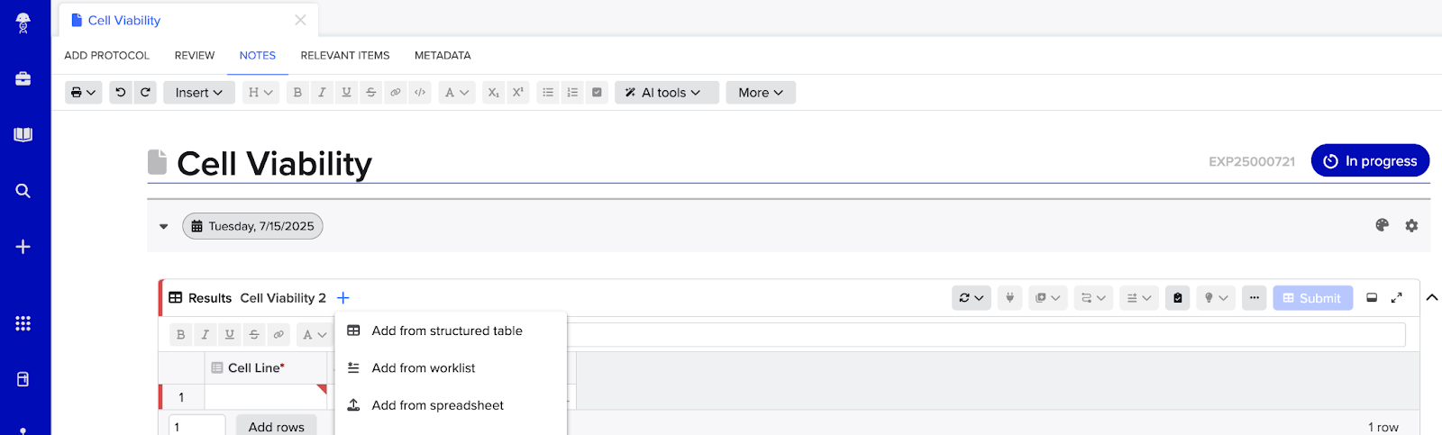Toggle bold in the main toolbar
Viewport: 1442px width, 435px height.
297,93
